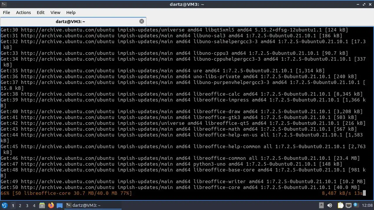Click the Get:43 libreoffice-math line
The width and height of the screenshot is (374, 210).
click(x=179, y=129)
